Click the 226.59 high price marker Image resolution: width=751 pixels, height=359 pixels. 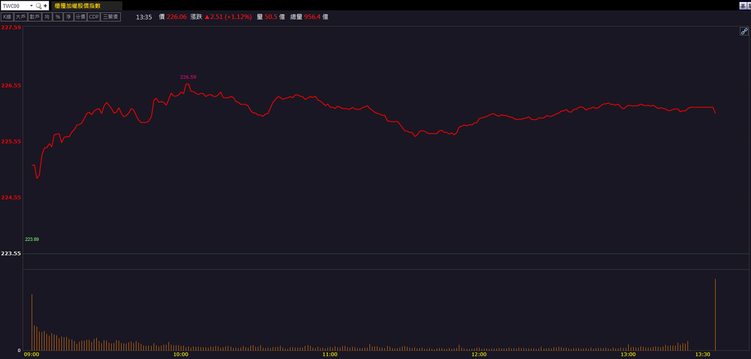coord(188,77)
